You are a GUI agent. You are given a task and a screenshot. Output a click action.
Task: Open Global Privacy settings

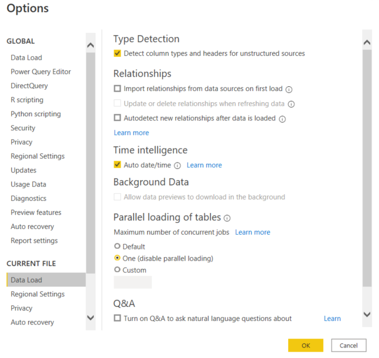pos(22,142)
